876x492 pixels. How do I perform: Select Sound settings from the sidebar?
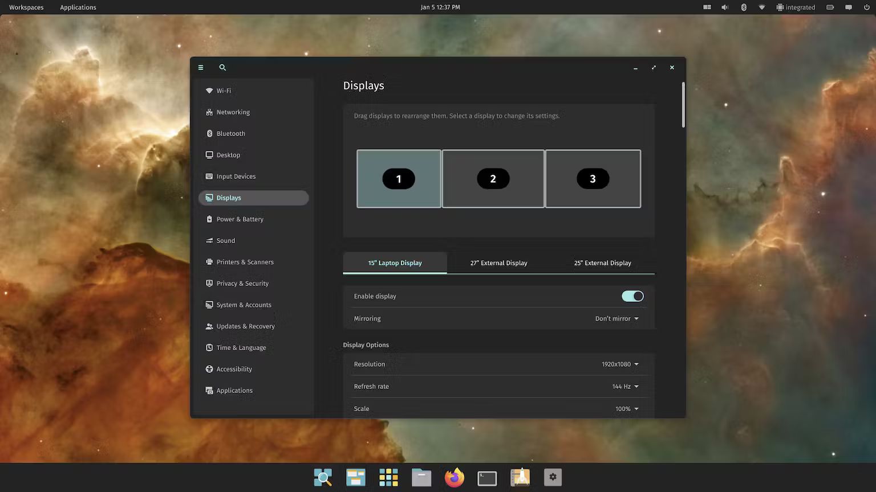click(x=225, y=240)
